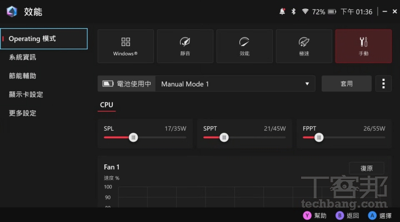The image size is (400, 222).
Task: Click the FPPT slider handle
Action: pyautogui.click(x=319, y=138)
